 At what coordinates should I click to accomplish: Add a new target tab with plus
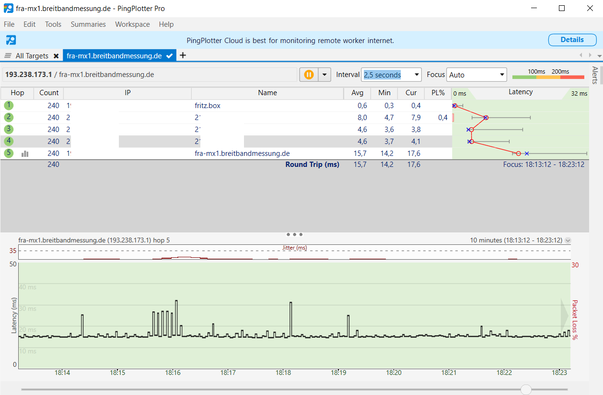[183, 55]
